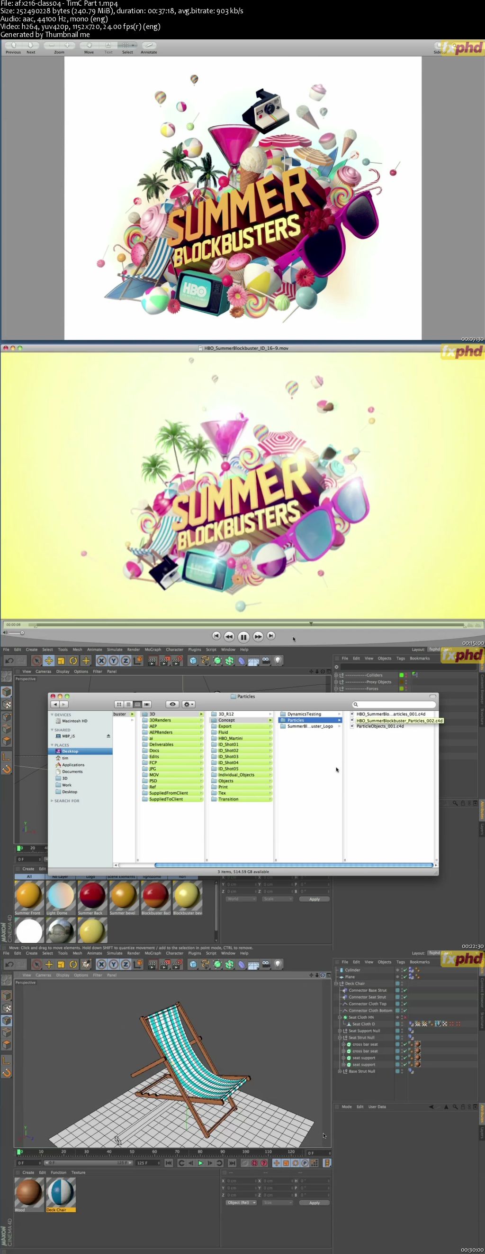Select the Summer Back red material

pyautogui.click(x=92, y=899)
